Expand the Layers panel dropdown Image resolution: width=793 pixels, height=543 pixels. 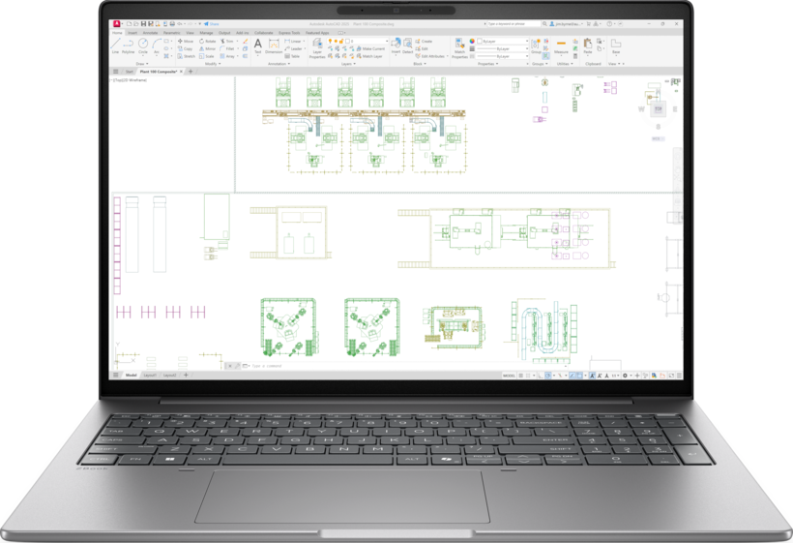coord(348,64)
